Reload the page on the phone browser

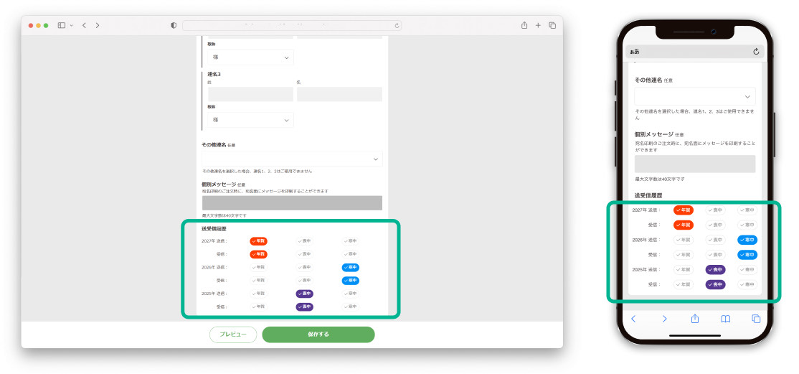756,52
